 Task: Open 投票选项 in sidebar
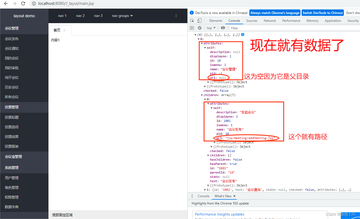pos(24,127)
